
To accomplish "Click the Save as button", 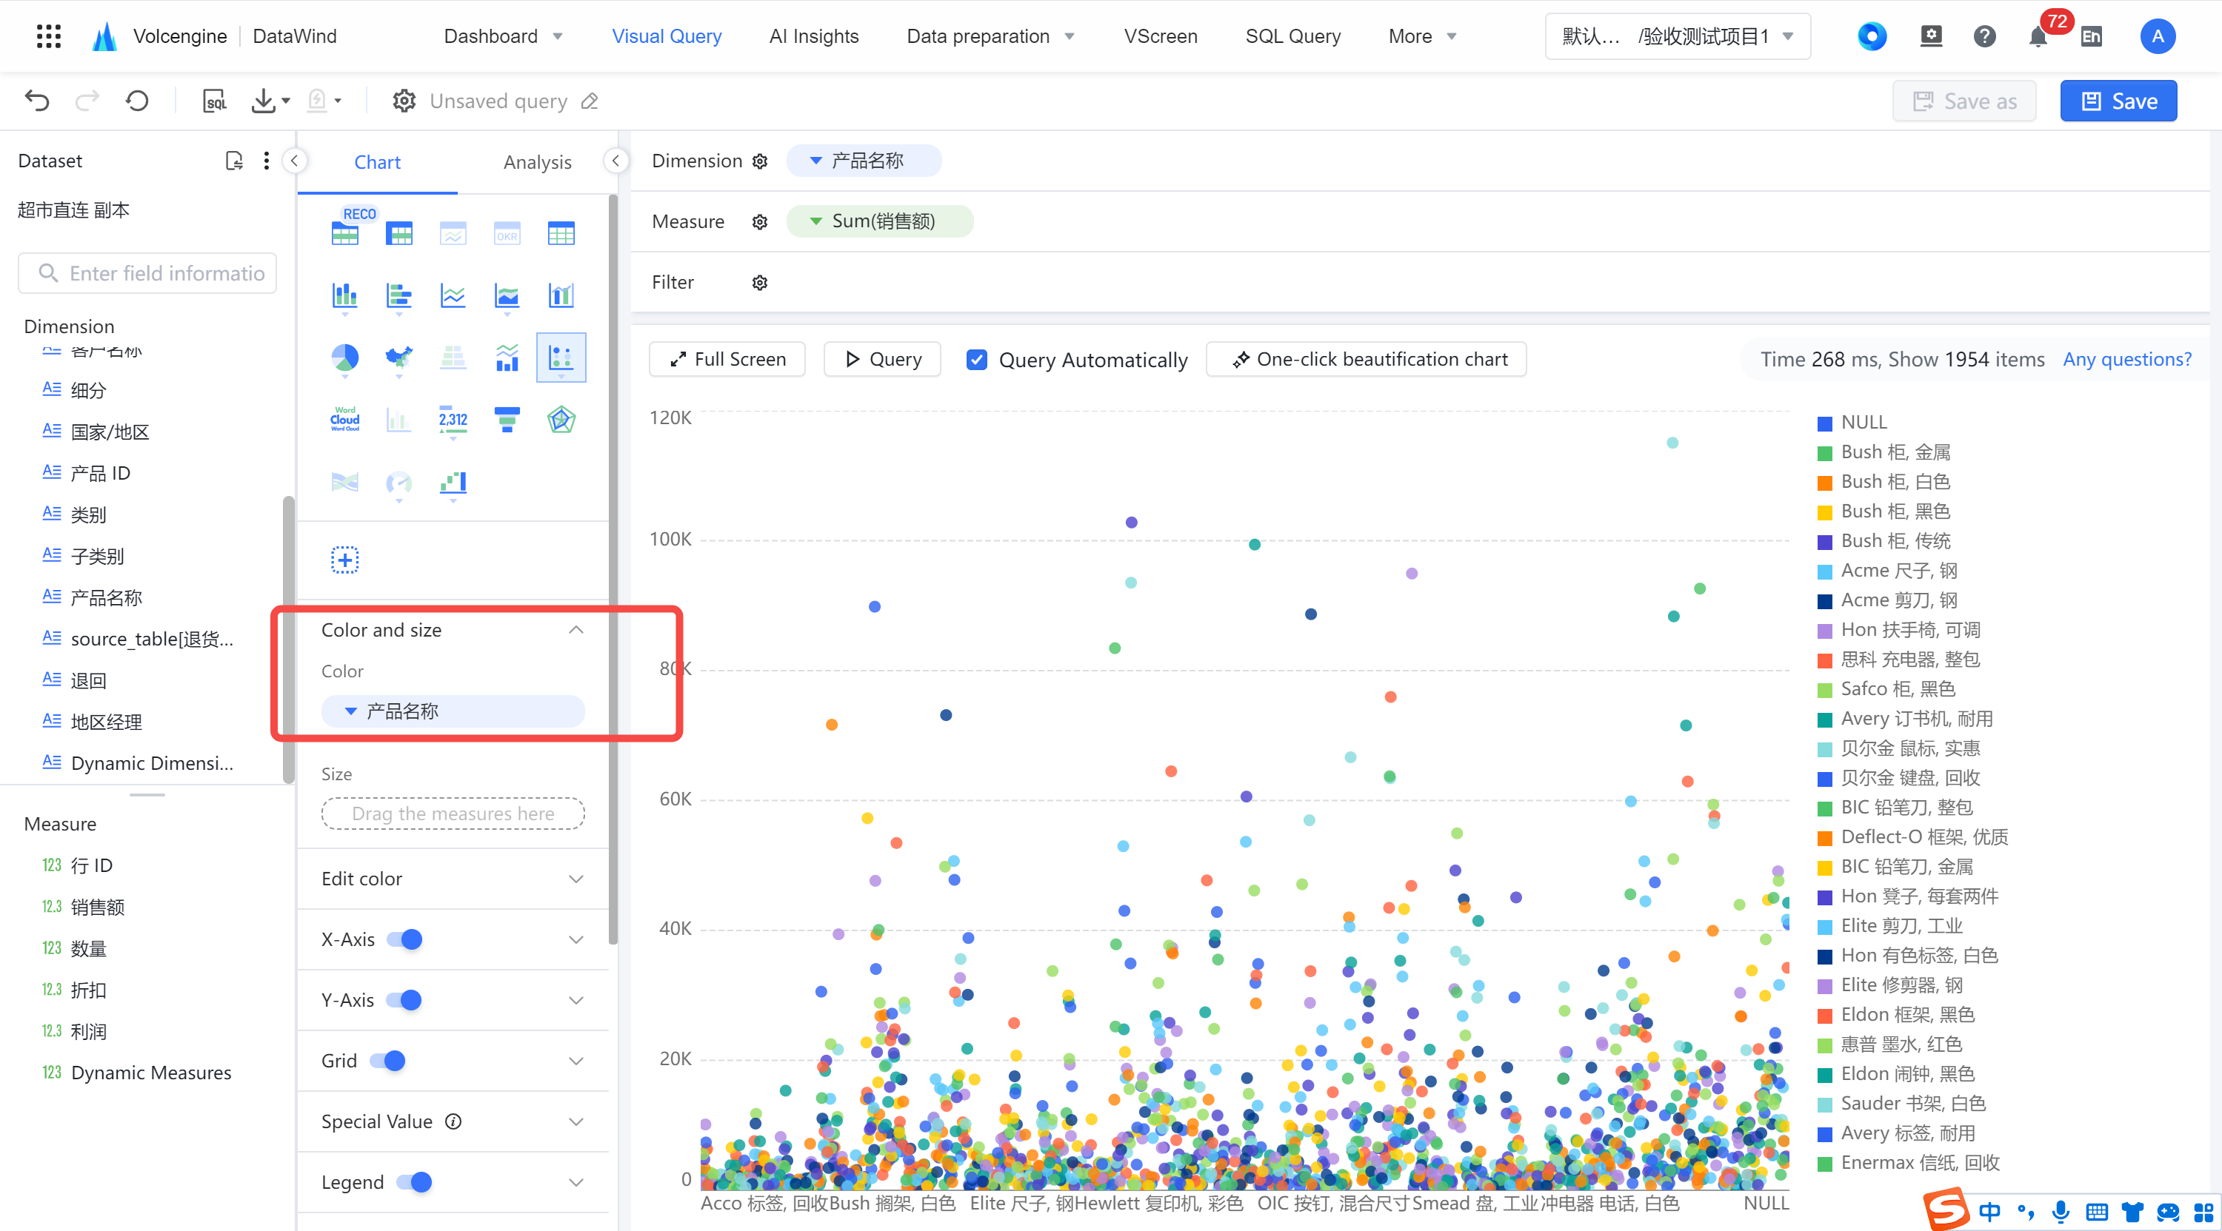I will coord(1964,101).
